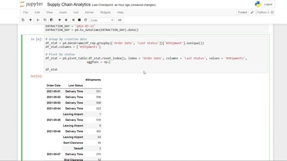Open the File menu

[x=26, y=13]
